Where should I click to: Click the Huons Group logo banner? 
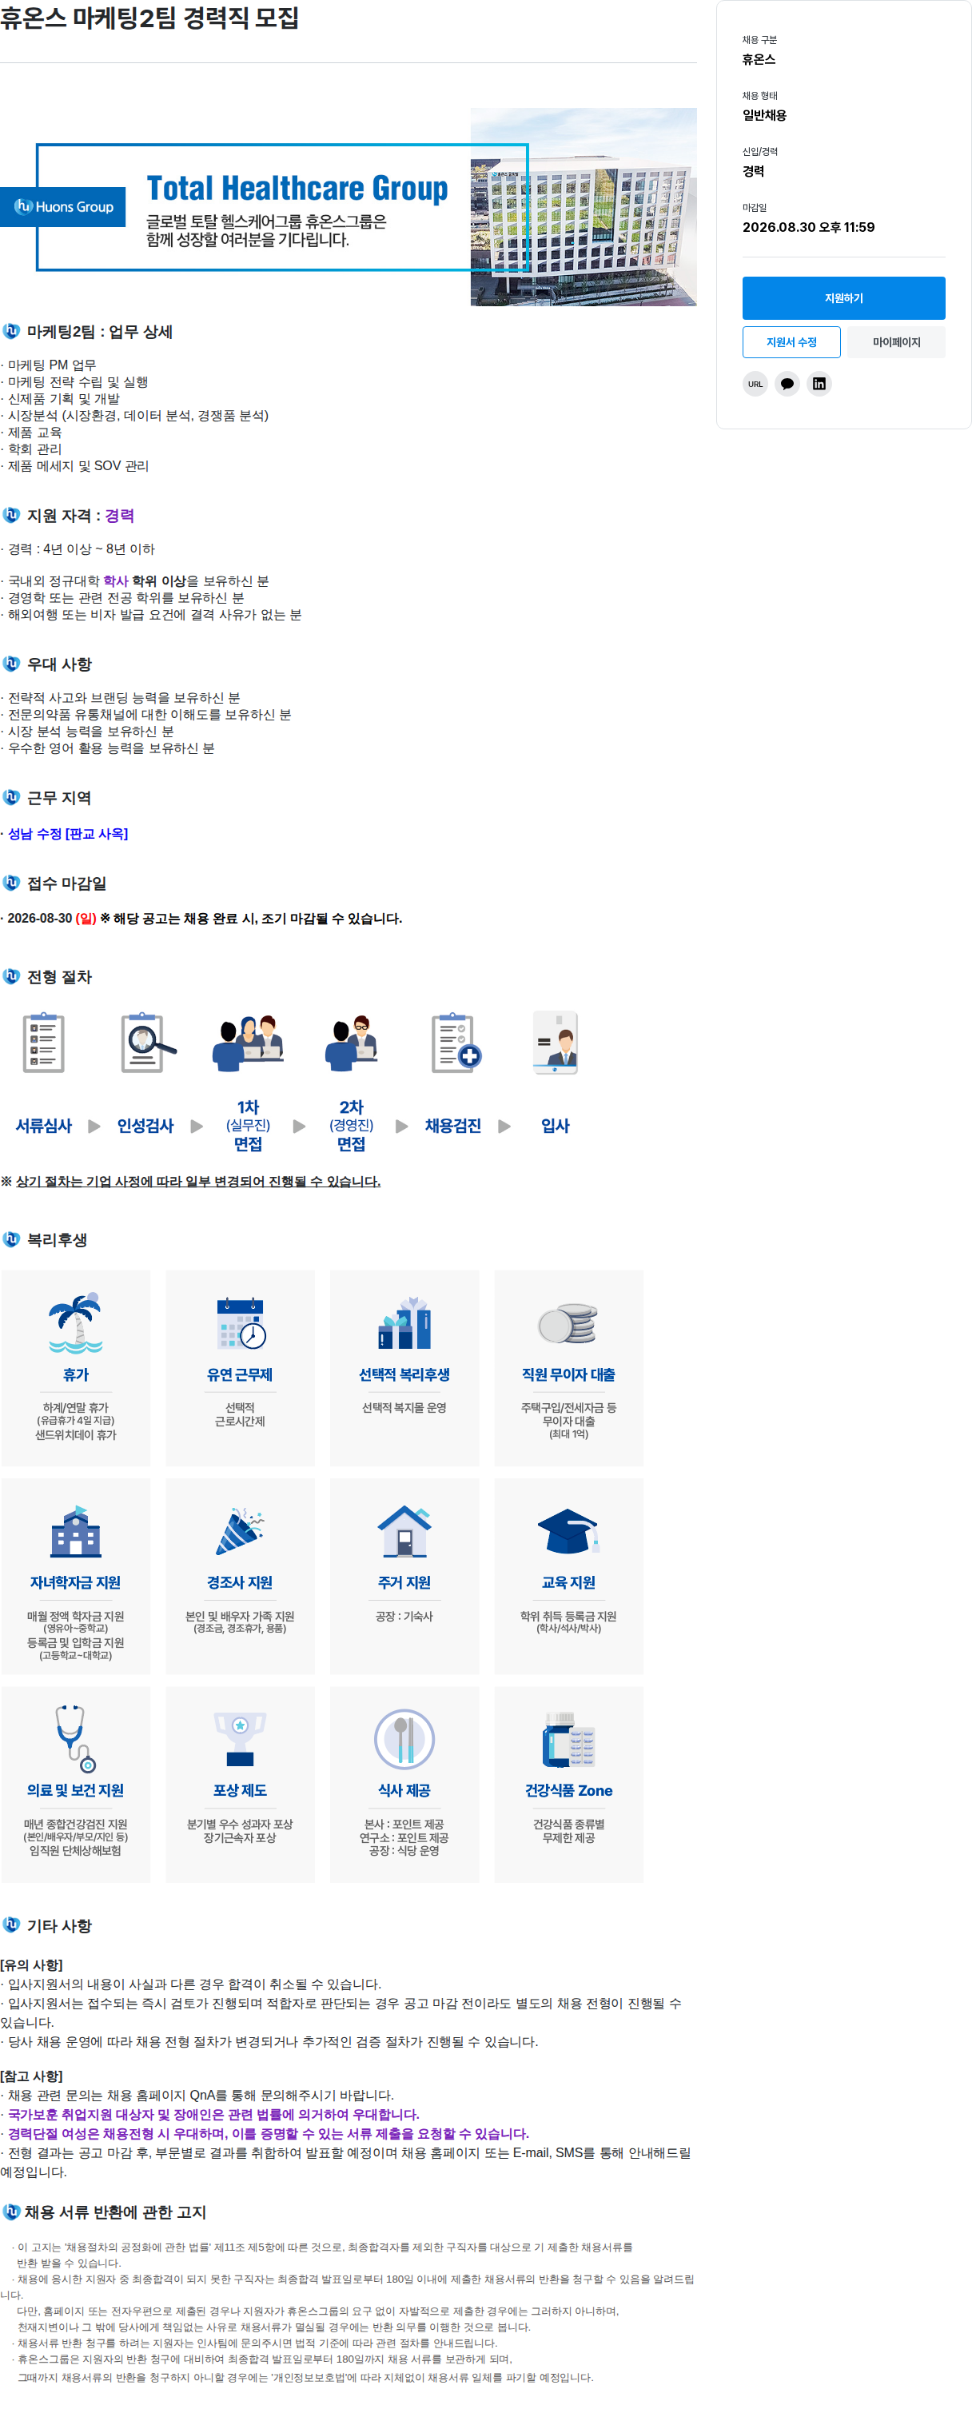click(x=63, y=206)
